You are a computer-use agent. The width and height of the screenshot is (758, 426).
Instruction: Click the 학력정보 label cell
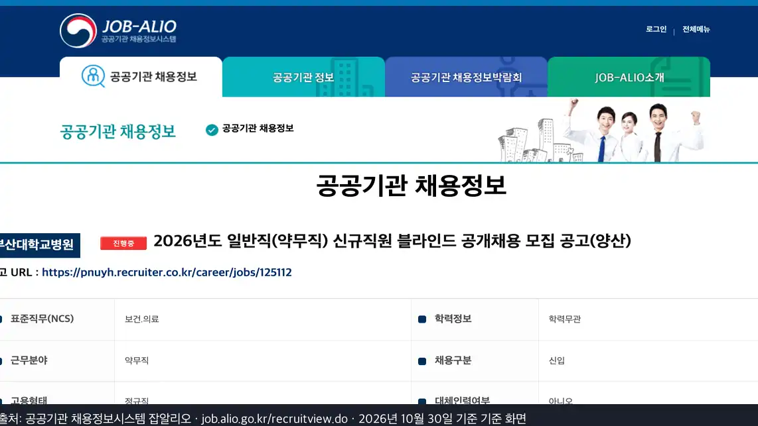[x=475, y=319]
